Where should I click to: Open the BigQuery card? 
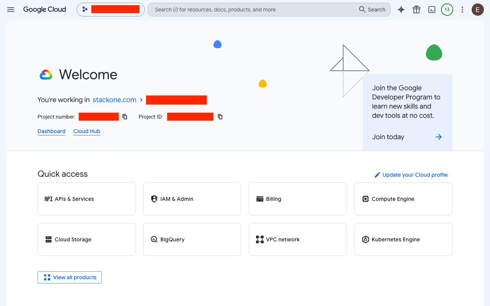[192, 239]
